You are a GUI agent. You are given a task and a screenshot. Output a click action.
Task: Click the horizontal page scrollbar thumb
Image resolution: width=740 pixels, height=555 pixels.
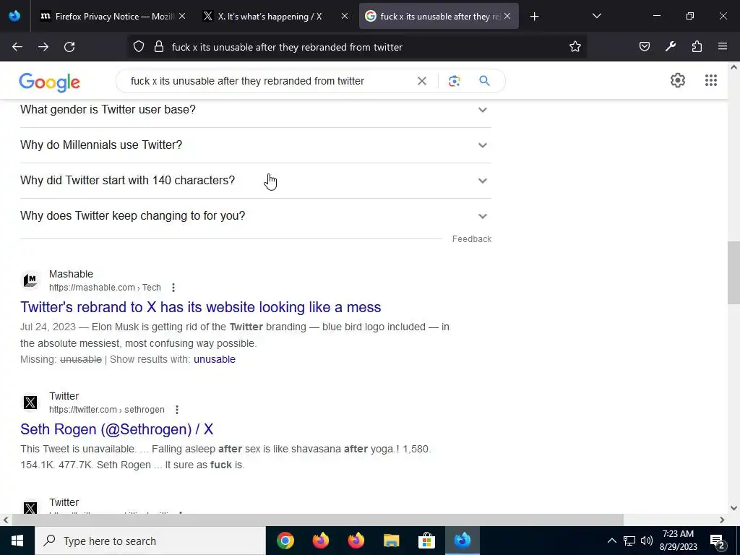click(318, 520)
